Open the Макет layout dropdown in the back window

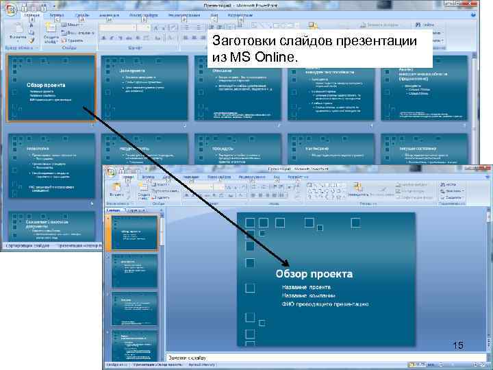73,25
